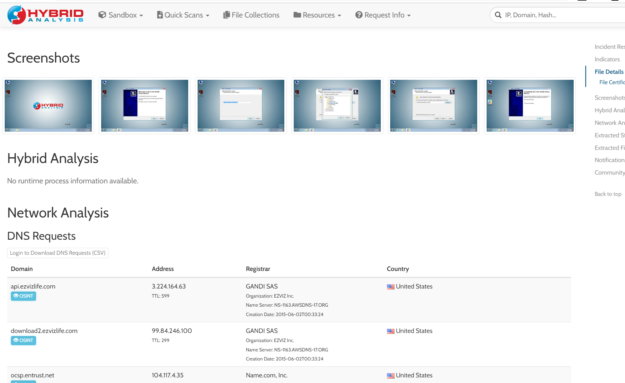Screen dimensions: 625x383
Task: Click the Domain column header
Action: 22,269
